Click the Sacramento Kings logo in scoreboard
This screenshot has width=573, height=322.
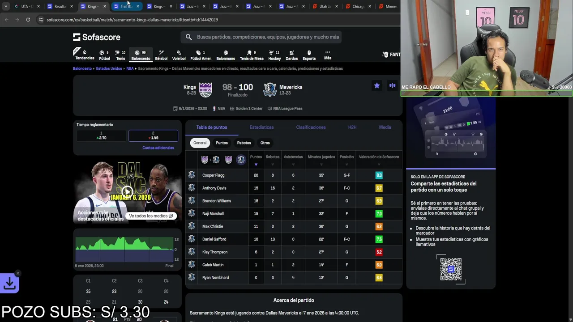tap(205, 89)
